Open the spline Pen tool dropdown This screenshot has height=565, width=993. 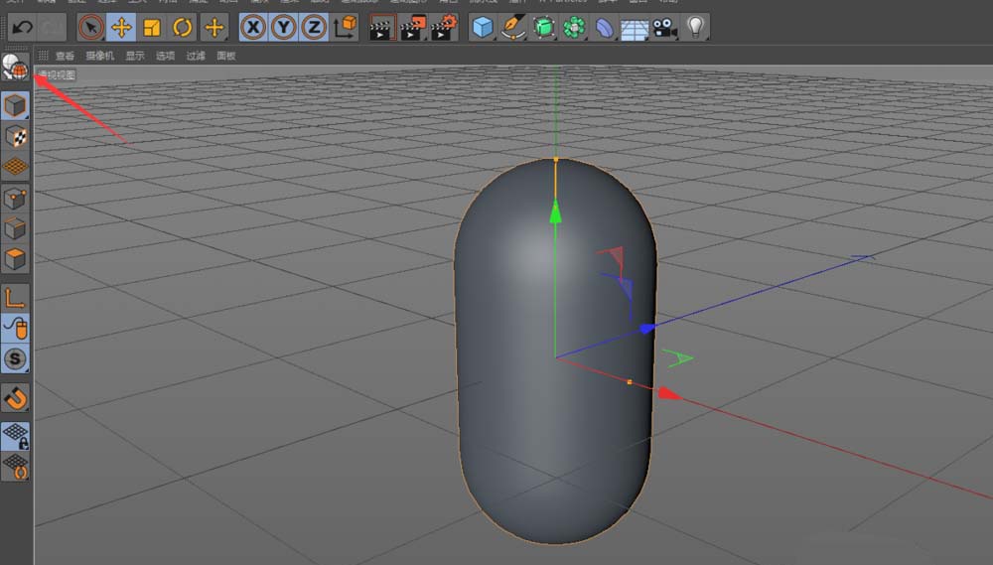512,27
